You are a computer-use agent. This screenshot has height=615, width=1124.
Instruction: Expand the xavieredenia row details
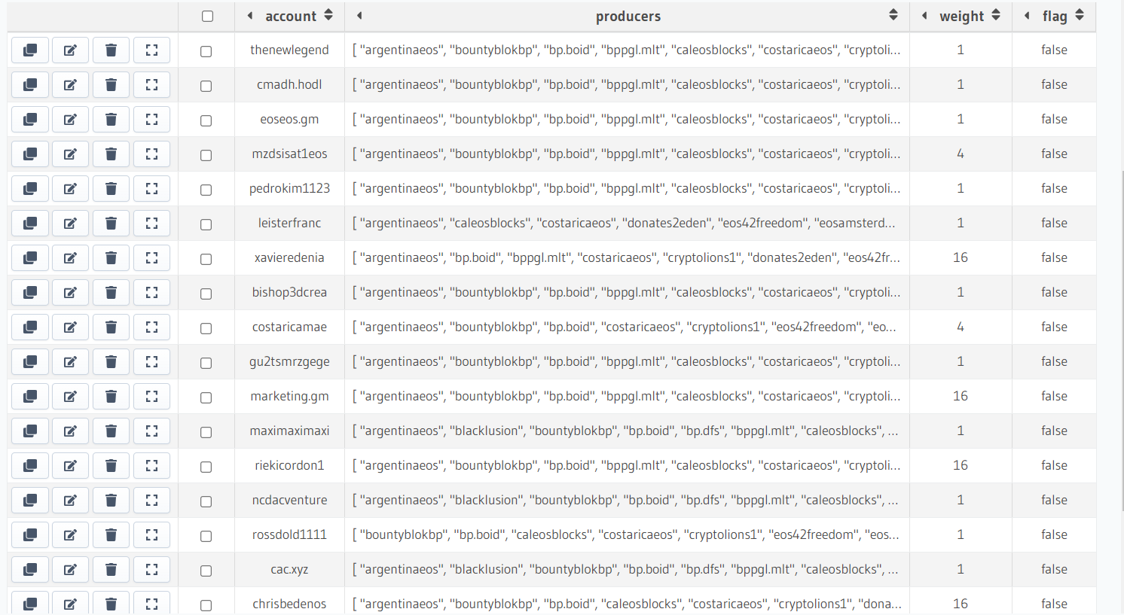151,258
